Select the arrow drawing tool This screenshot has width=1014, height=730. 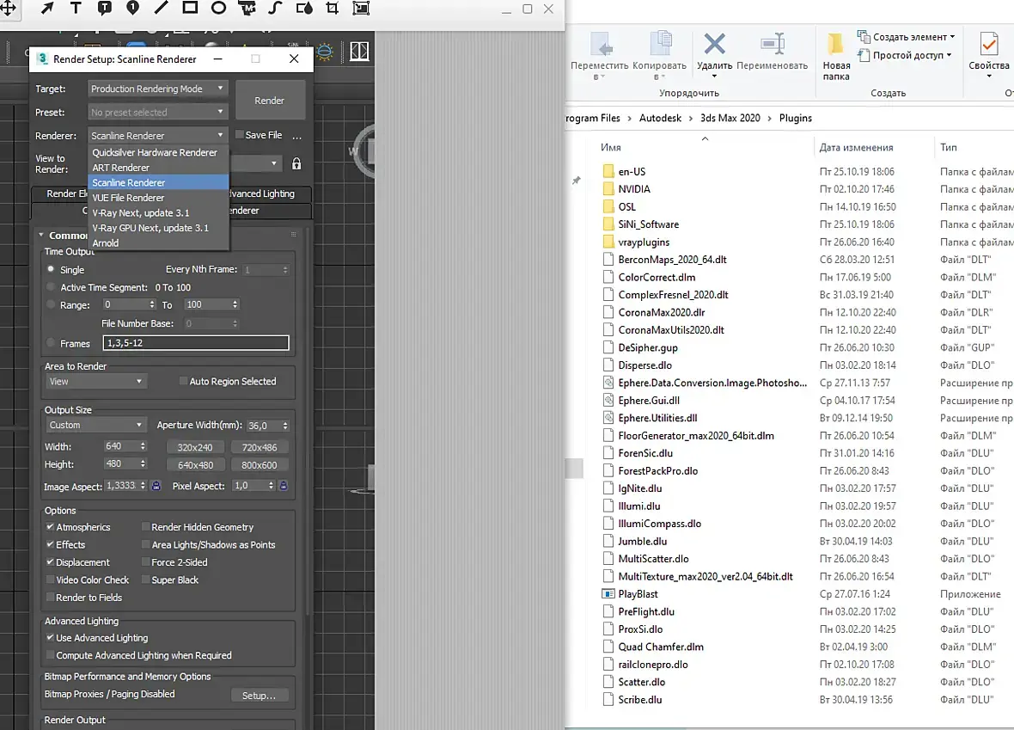(47, 8)
